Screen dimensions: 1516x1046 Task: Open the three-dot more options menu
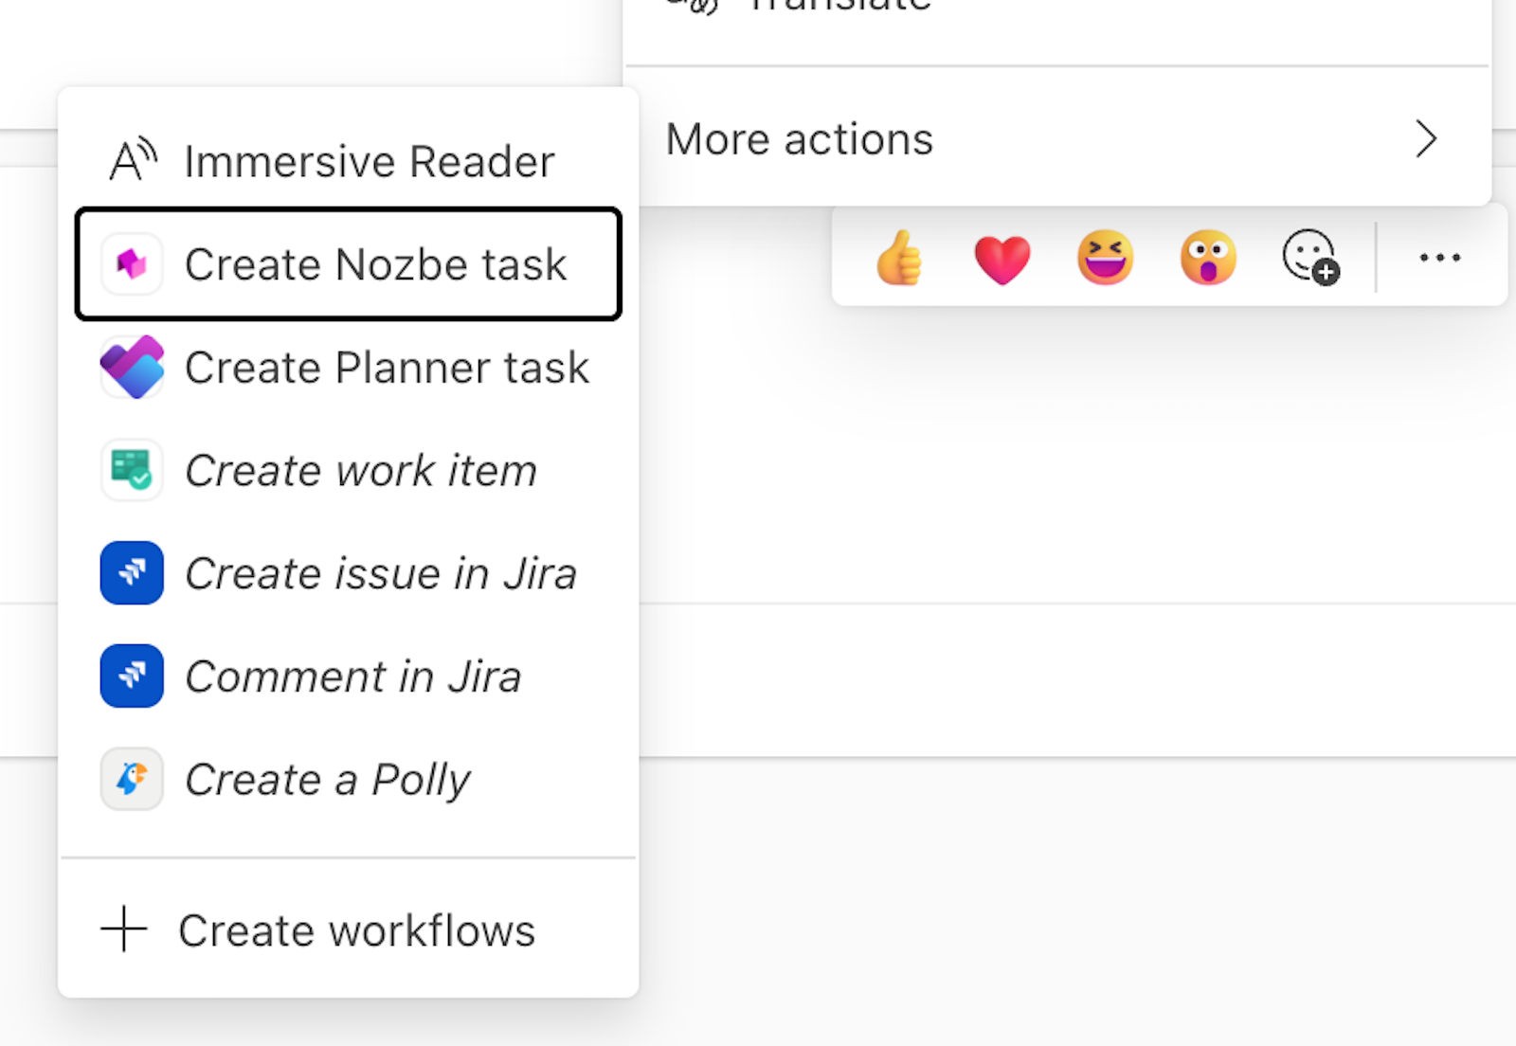1439,256
